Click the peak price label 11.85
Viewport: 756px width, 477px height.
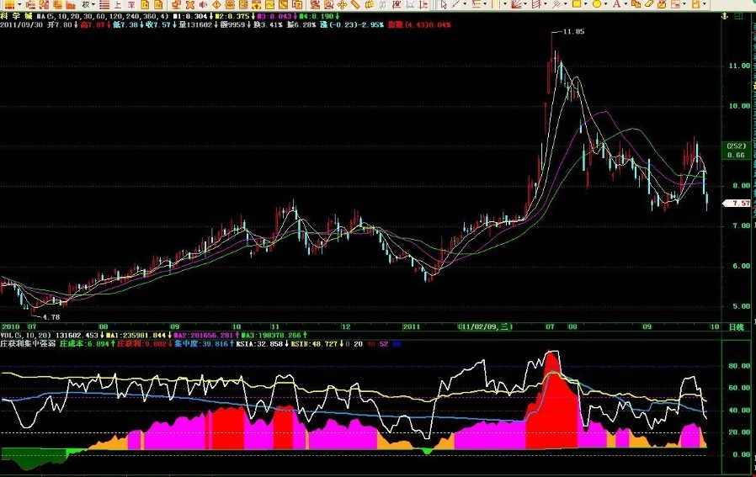(574, 31)
